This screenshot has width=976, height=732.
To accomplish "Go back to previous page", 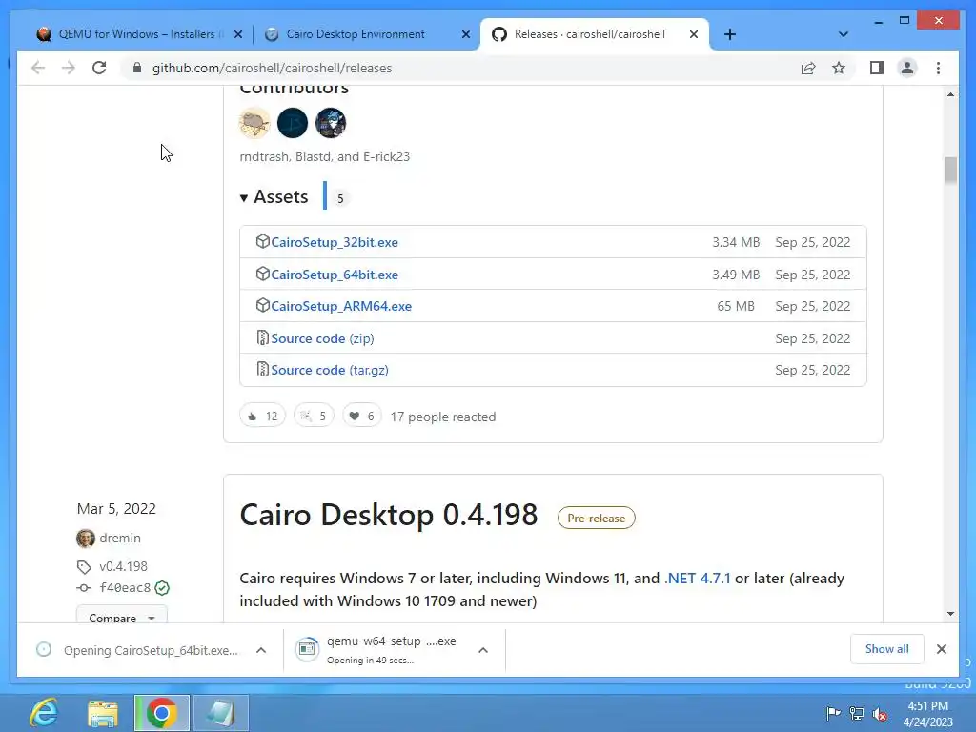I will (38, 68).
